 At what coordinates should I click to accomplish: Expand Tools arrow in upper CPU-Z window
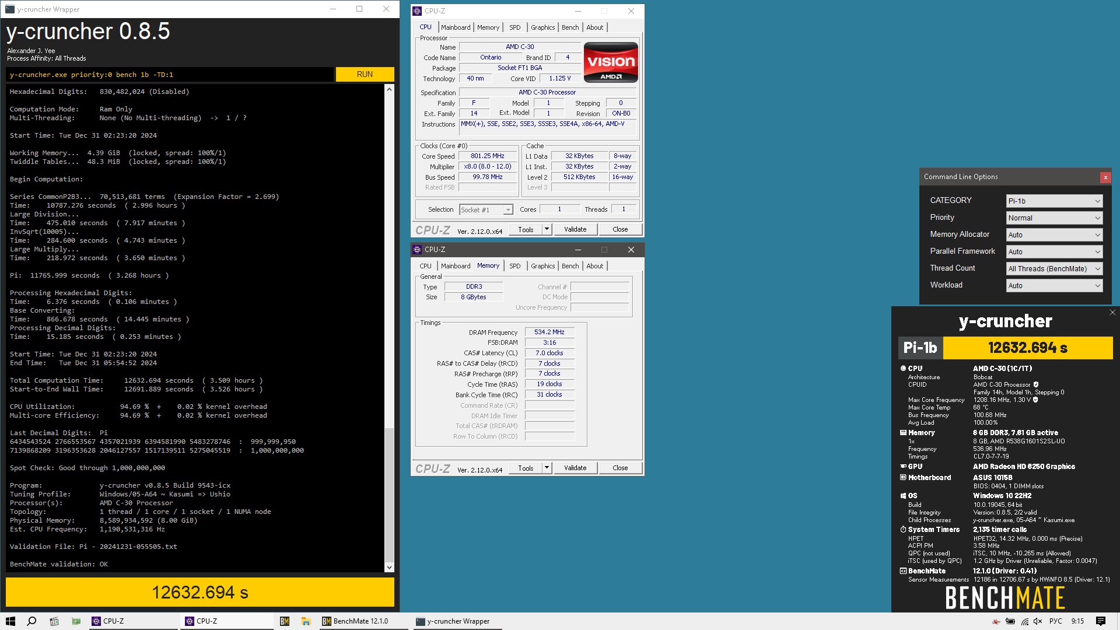[x=547, y=229]
